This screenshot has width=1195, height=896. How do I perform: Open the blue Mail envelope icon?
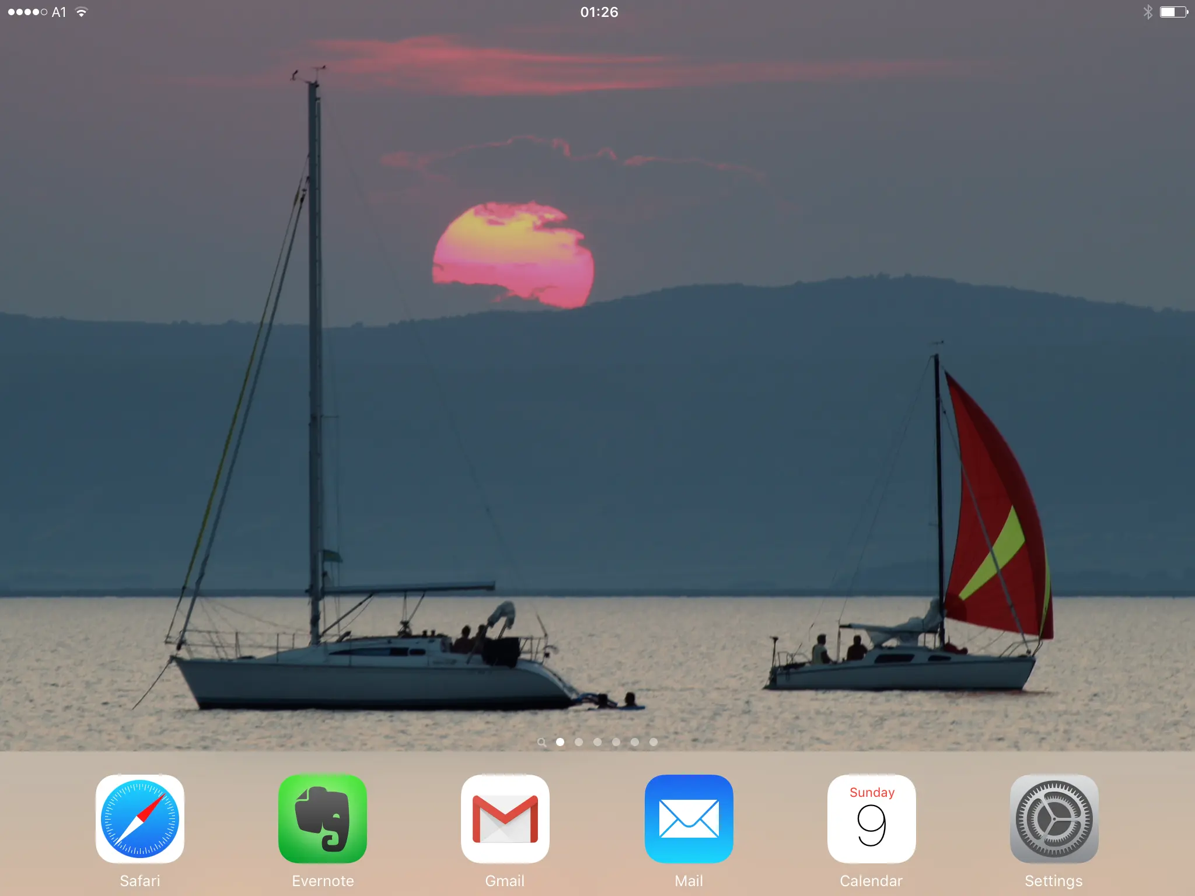click(x=689, y=818)
